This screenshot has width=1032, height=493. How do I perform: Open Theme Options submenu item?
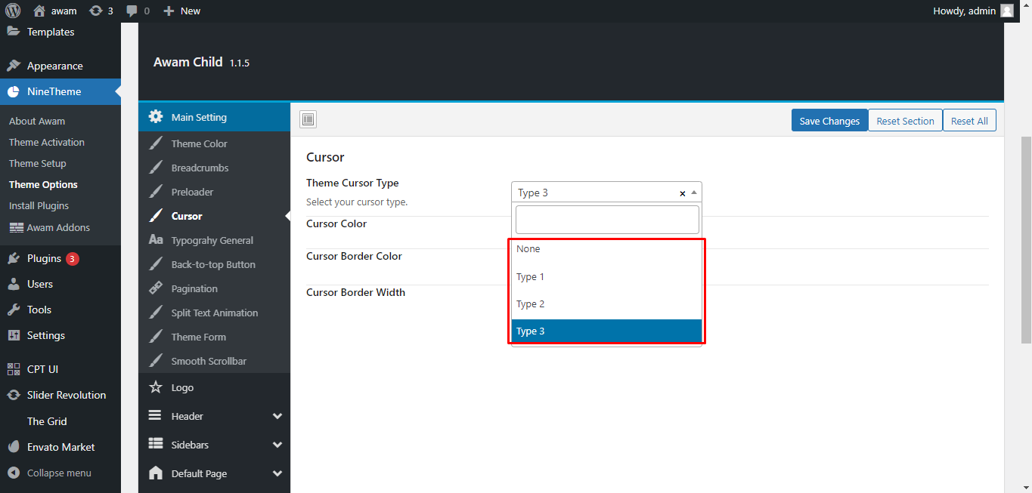[43, 184]
